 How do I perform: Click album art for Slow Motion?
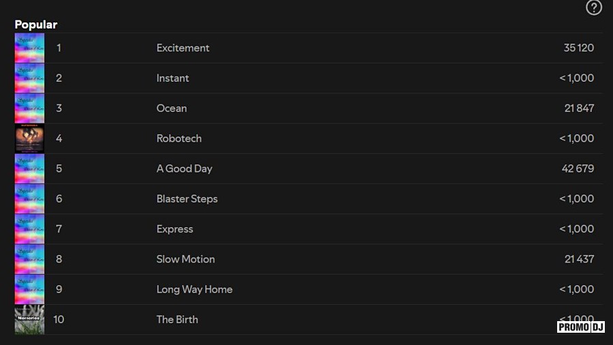29,259
